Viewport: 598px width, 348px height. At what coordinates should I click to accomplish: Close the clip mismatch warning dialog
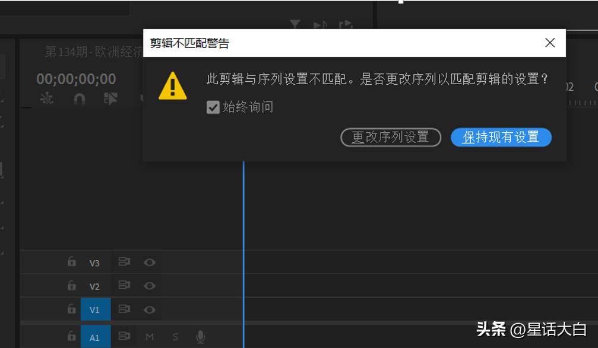click(x=549, y=42)
